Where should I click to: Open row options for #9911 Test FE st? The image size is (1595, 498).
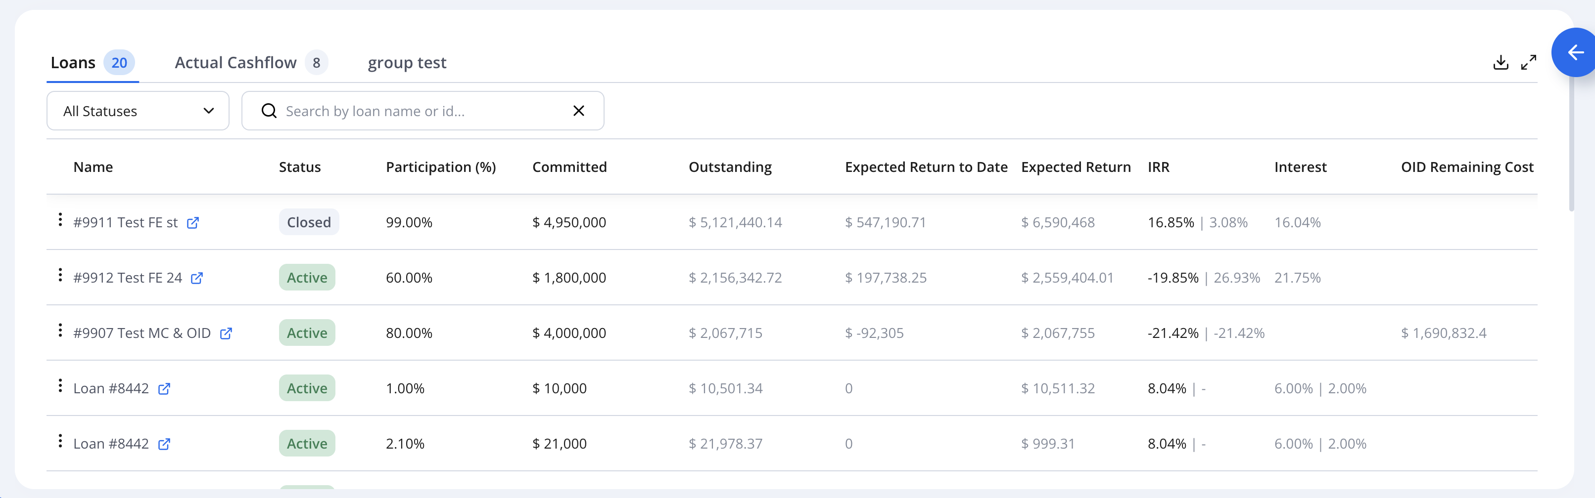point(60,220)
